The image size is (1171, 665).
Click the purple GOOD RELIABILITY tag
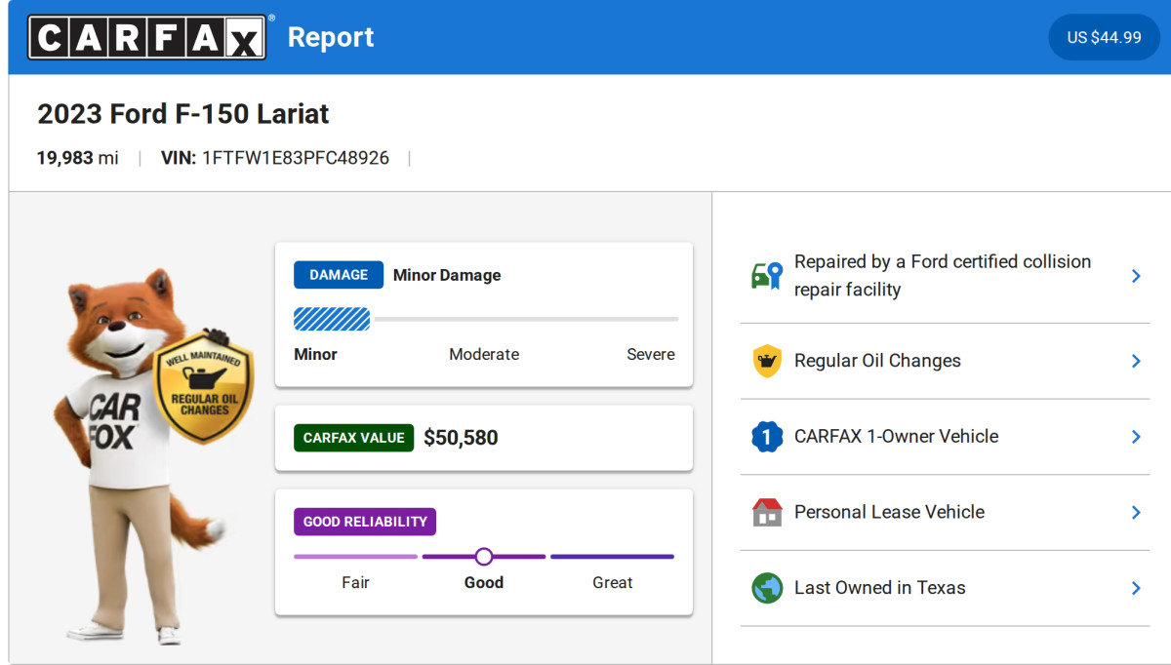tap(364, 522)
